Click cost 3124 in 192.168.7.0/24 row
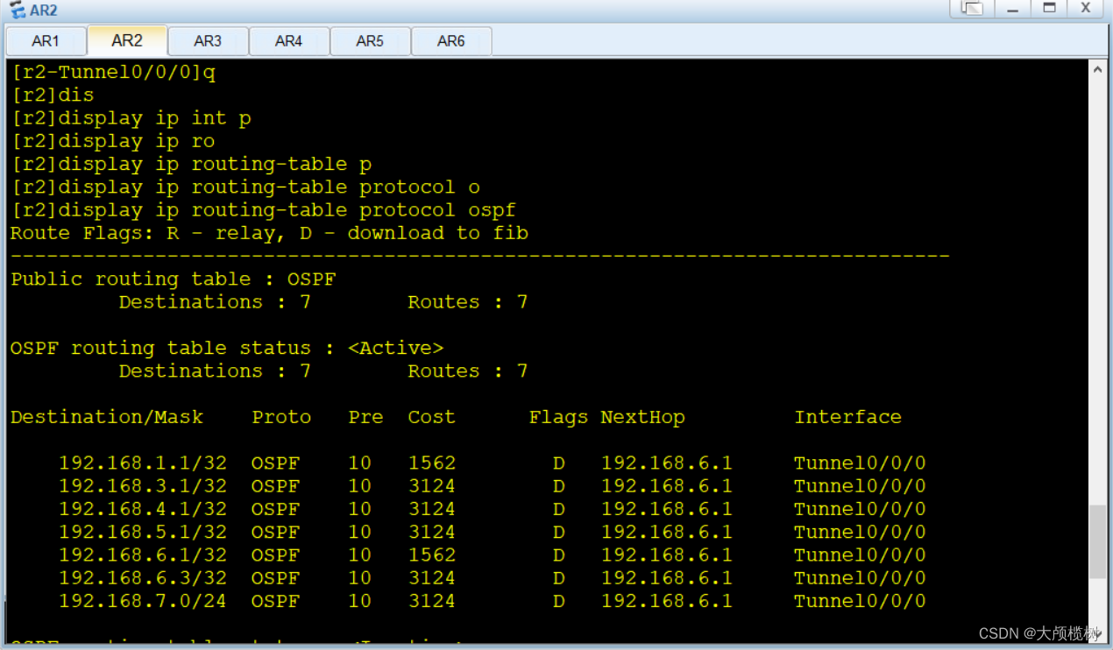1113x650 pixels. point(432,601)
